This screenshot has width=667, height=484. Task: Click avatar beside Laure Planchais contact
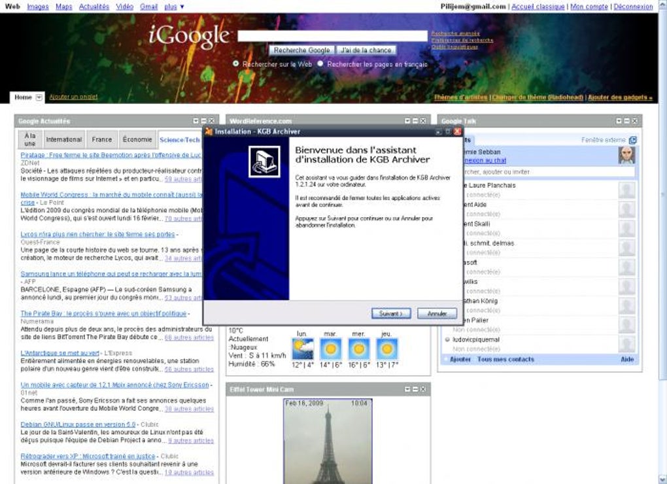[626, 190]
